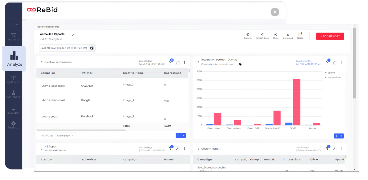
Task: Click the ReBid logo
Action: pos(42,10)
